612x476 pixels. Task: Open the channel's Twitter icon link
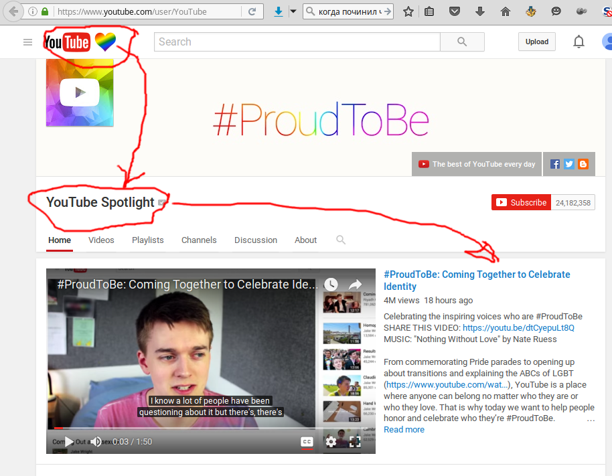pos(569,164)
